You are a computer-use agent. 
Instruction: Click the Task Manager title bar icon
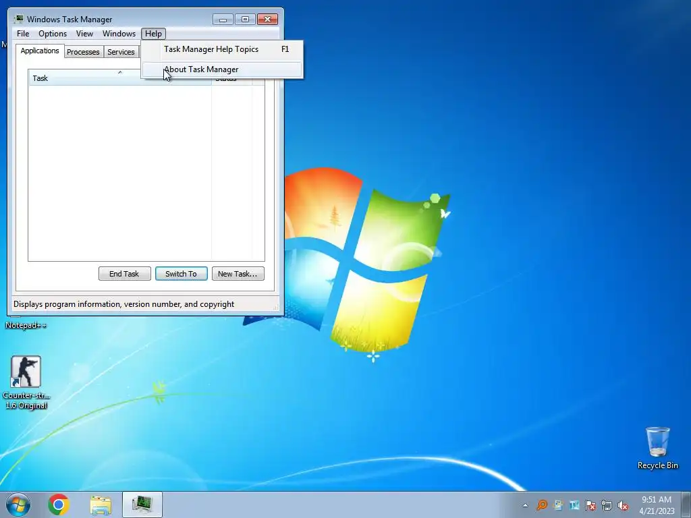(19, 20)
